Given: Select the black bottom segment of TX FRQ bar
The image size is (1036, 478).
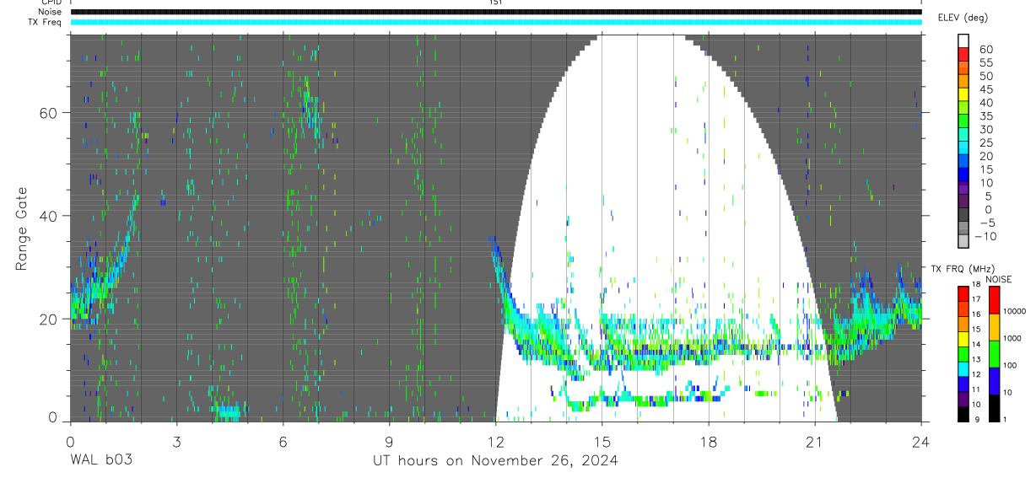Looking at the screenshot, I should 963,413.
